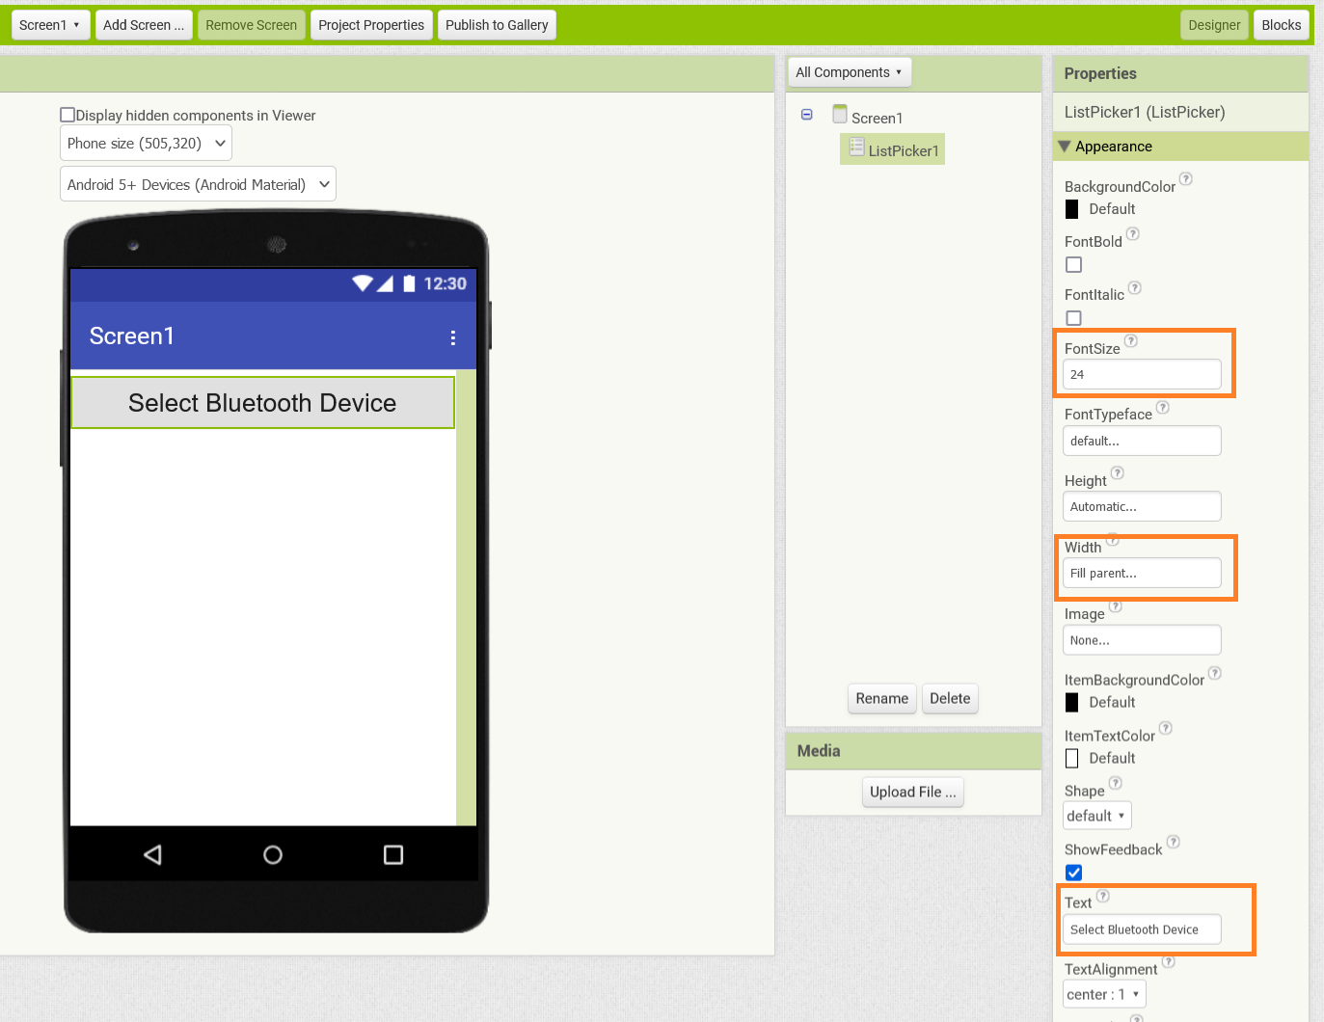Click the Upload File button in Media
The image size is (1324, 1022).
tap(912, 792)
